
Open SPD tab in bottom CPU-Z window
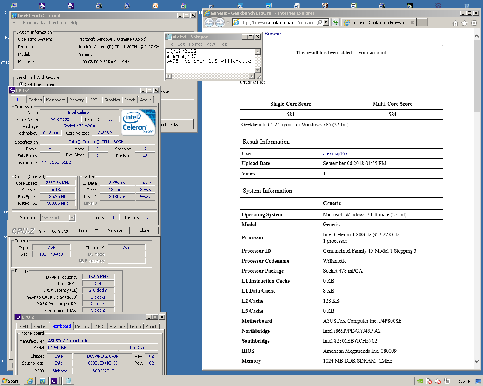[x=100, y=326]
